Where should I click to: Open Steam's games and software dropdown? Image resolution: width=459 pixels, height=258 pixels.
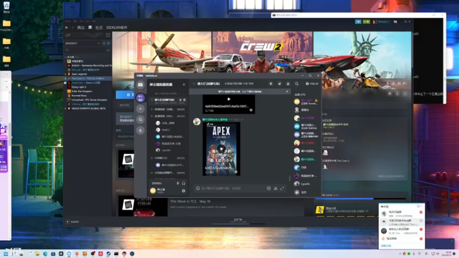point(83,44)
